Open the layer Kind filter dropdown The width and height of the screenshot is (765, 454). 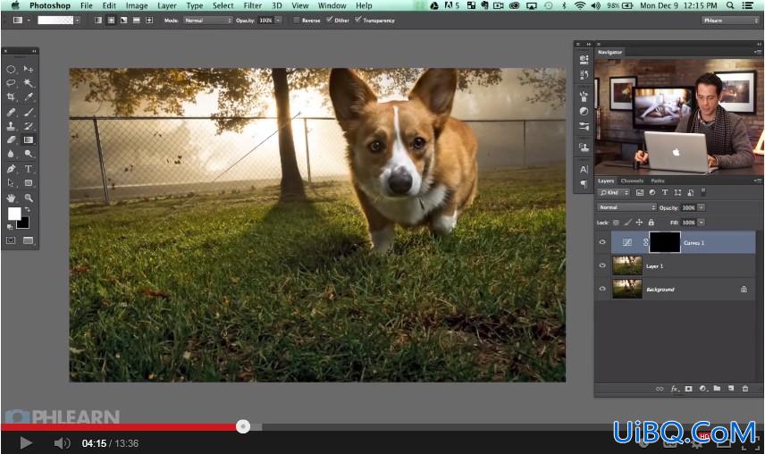tap(614, 193)
